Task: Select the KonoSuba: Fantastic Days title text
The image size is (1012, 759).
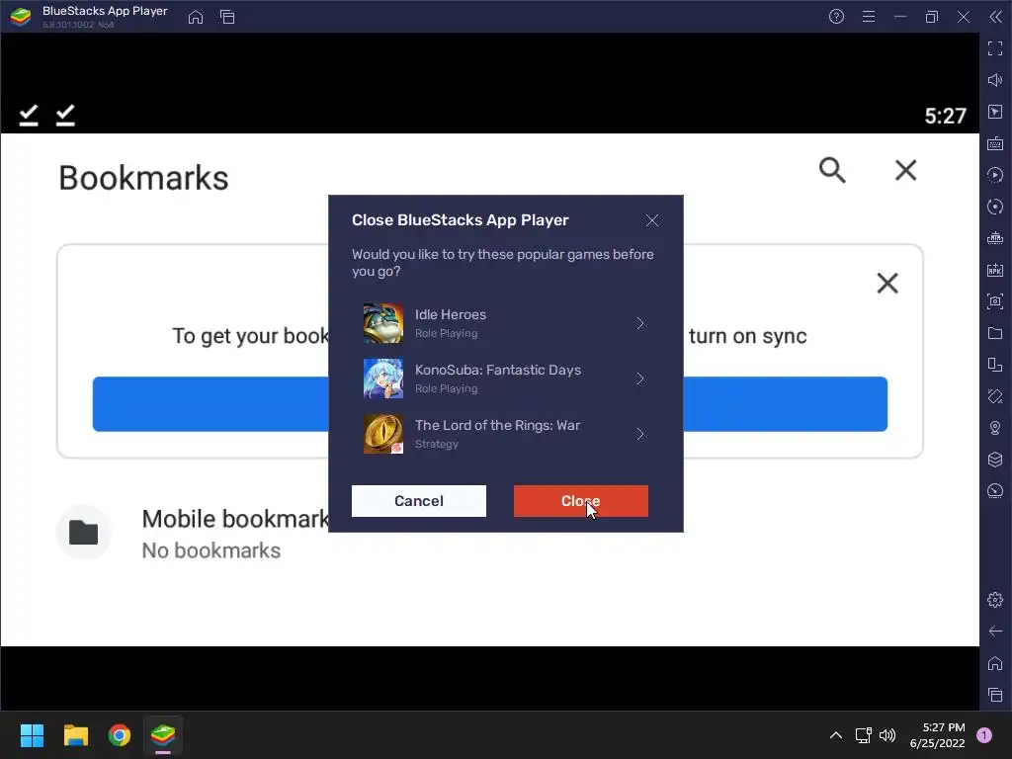Action: (x=498, y=371)
